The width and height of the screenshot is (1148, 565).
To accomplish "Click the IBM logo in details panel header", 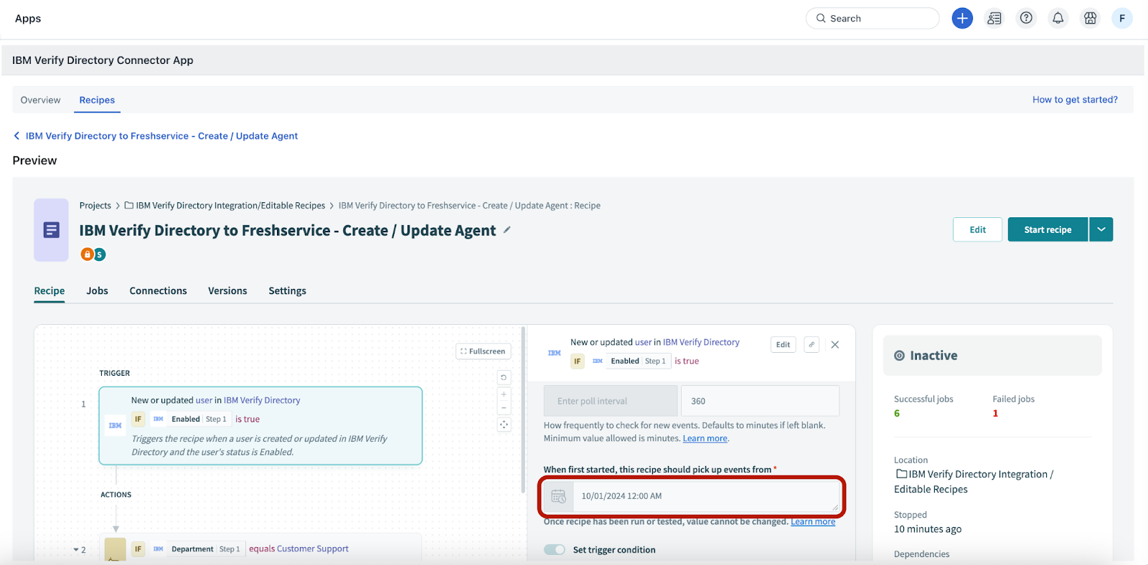I will pos(555,353).
